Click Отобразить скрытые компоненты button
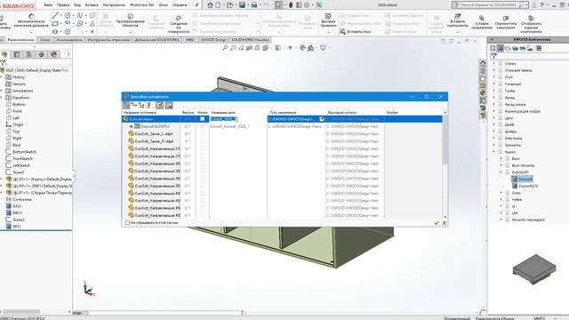This screenshot has height=320, width=569. 531,23
